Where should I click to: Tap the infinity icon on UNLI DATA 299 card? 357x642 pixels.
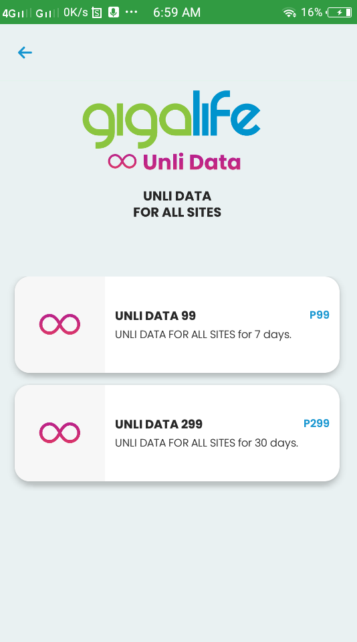click(59, 432)
